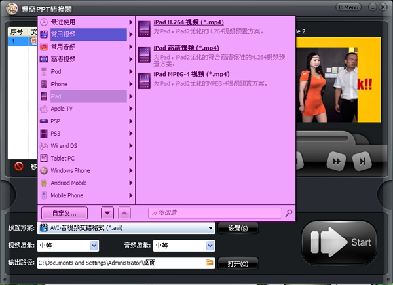Select row 1 in the file list
The height and width of the screenshot is (285, 393).
pos(23,41)
